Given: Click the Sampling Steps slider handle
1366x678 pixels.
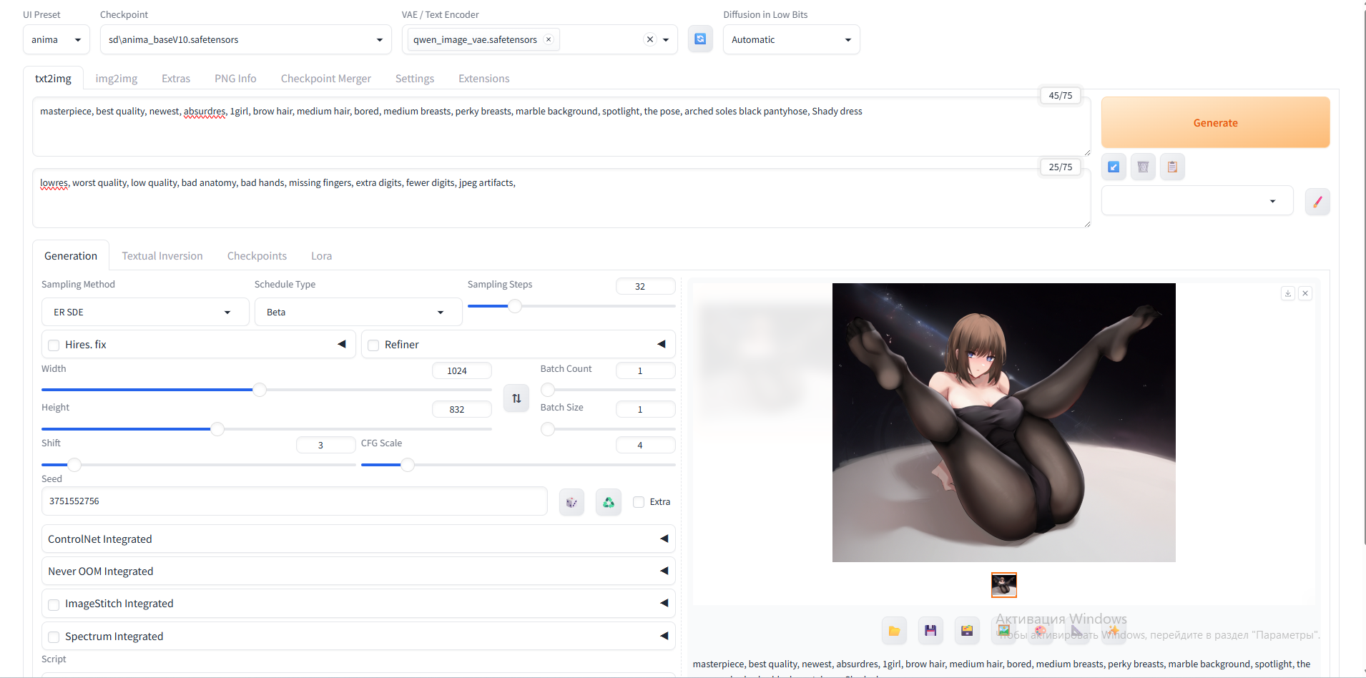Looking at the screenshot, I should tap(515, 306).
